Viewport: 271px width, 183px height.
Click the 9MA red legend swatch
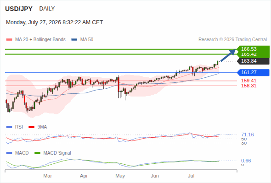pos(31,127)
